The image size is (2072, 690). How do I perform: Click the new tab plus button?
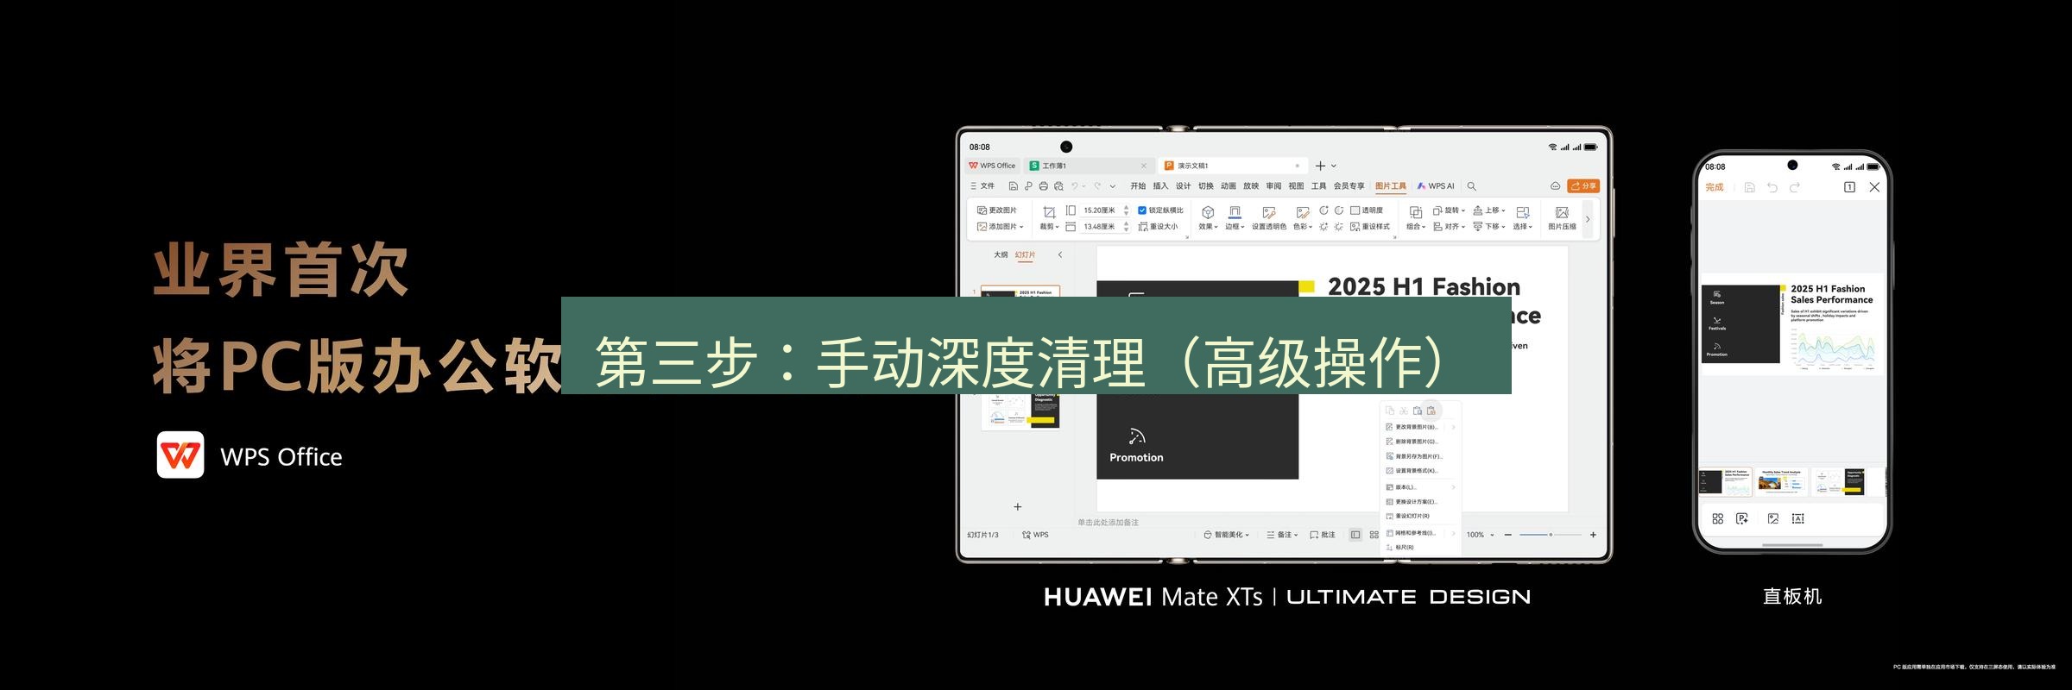(x=1320, y=166)
